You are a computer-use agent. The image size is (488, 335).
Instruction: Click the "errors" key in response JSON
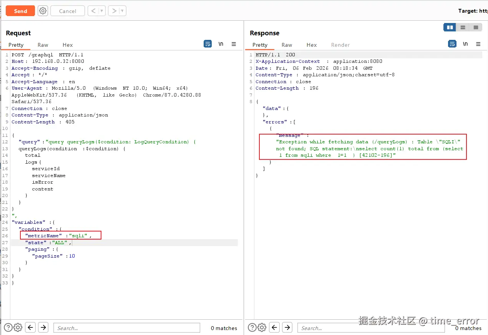point(275,122)
